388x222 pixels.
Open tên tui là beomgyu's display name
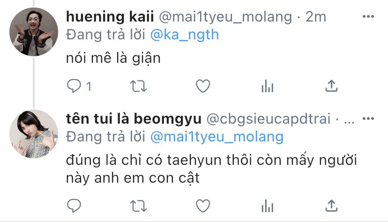point(133,120)
